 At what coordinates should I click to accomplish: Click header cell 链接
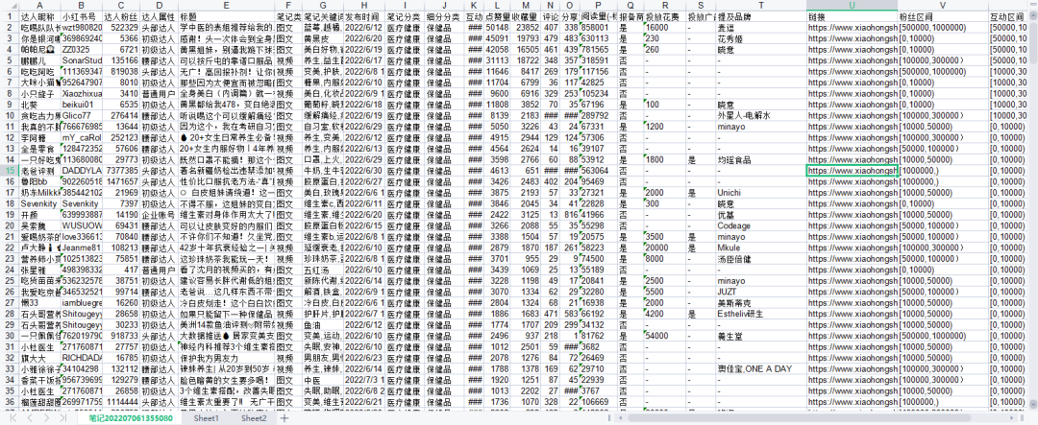[x=852, y=15]
